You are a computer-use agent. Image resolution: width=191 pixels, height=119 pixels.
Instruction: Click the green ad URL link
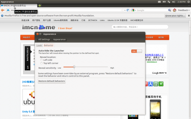click(x=152, y=62)
